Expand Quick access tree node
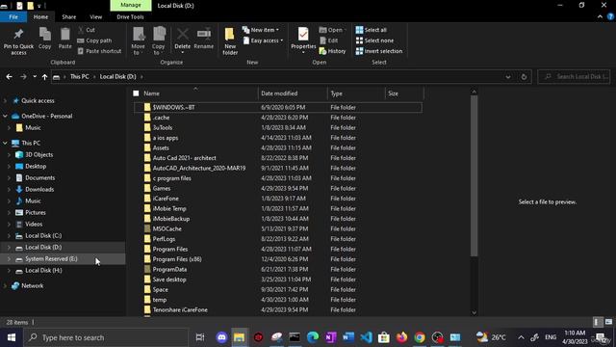 coord(5,100)
